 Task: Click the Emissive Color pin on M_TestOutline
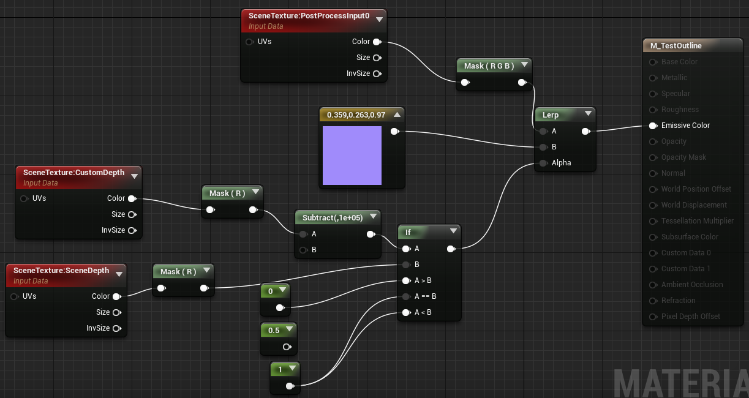(x=653, y=126)
